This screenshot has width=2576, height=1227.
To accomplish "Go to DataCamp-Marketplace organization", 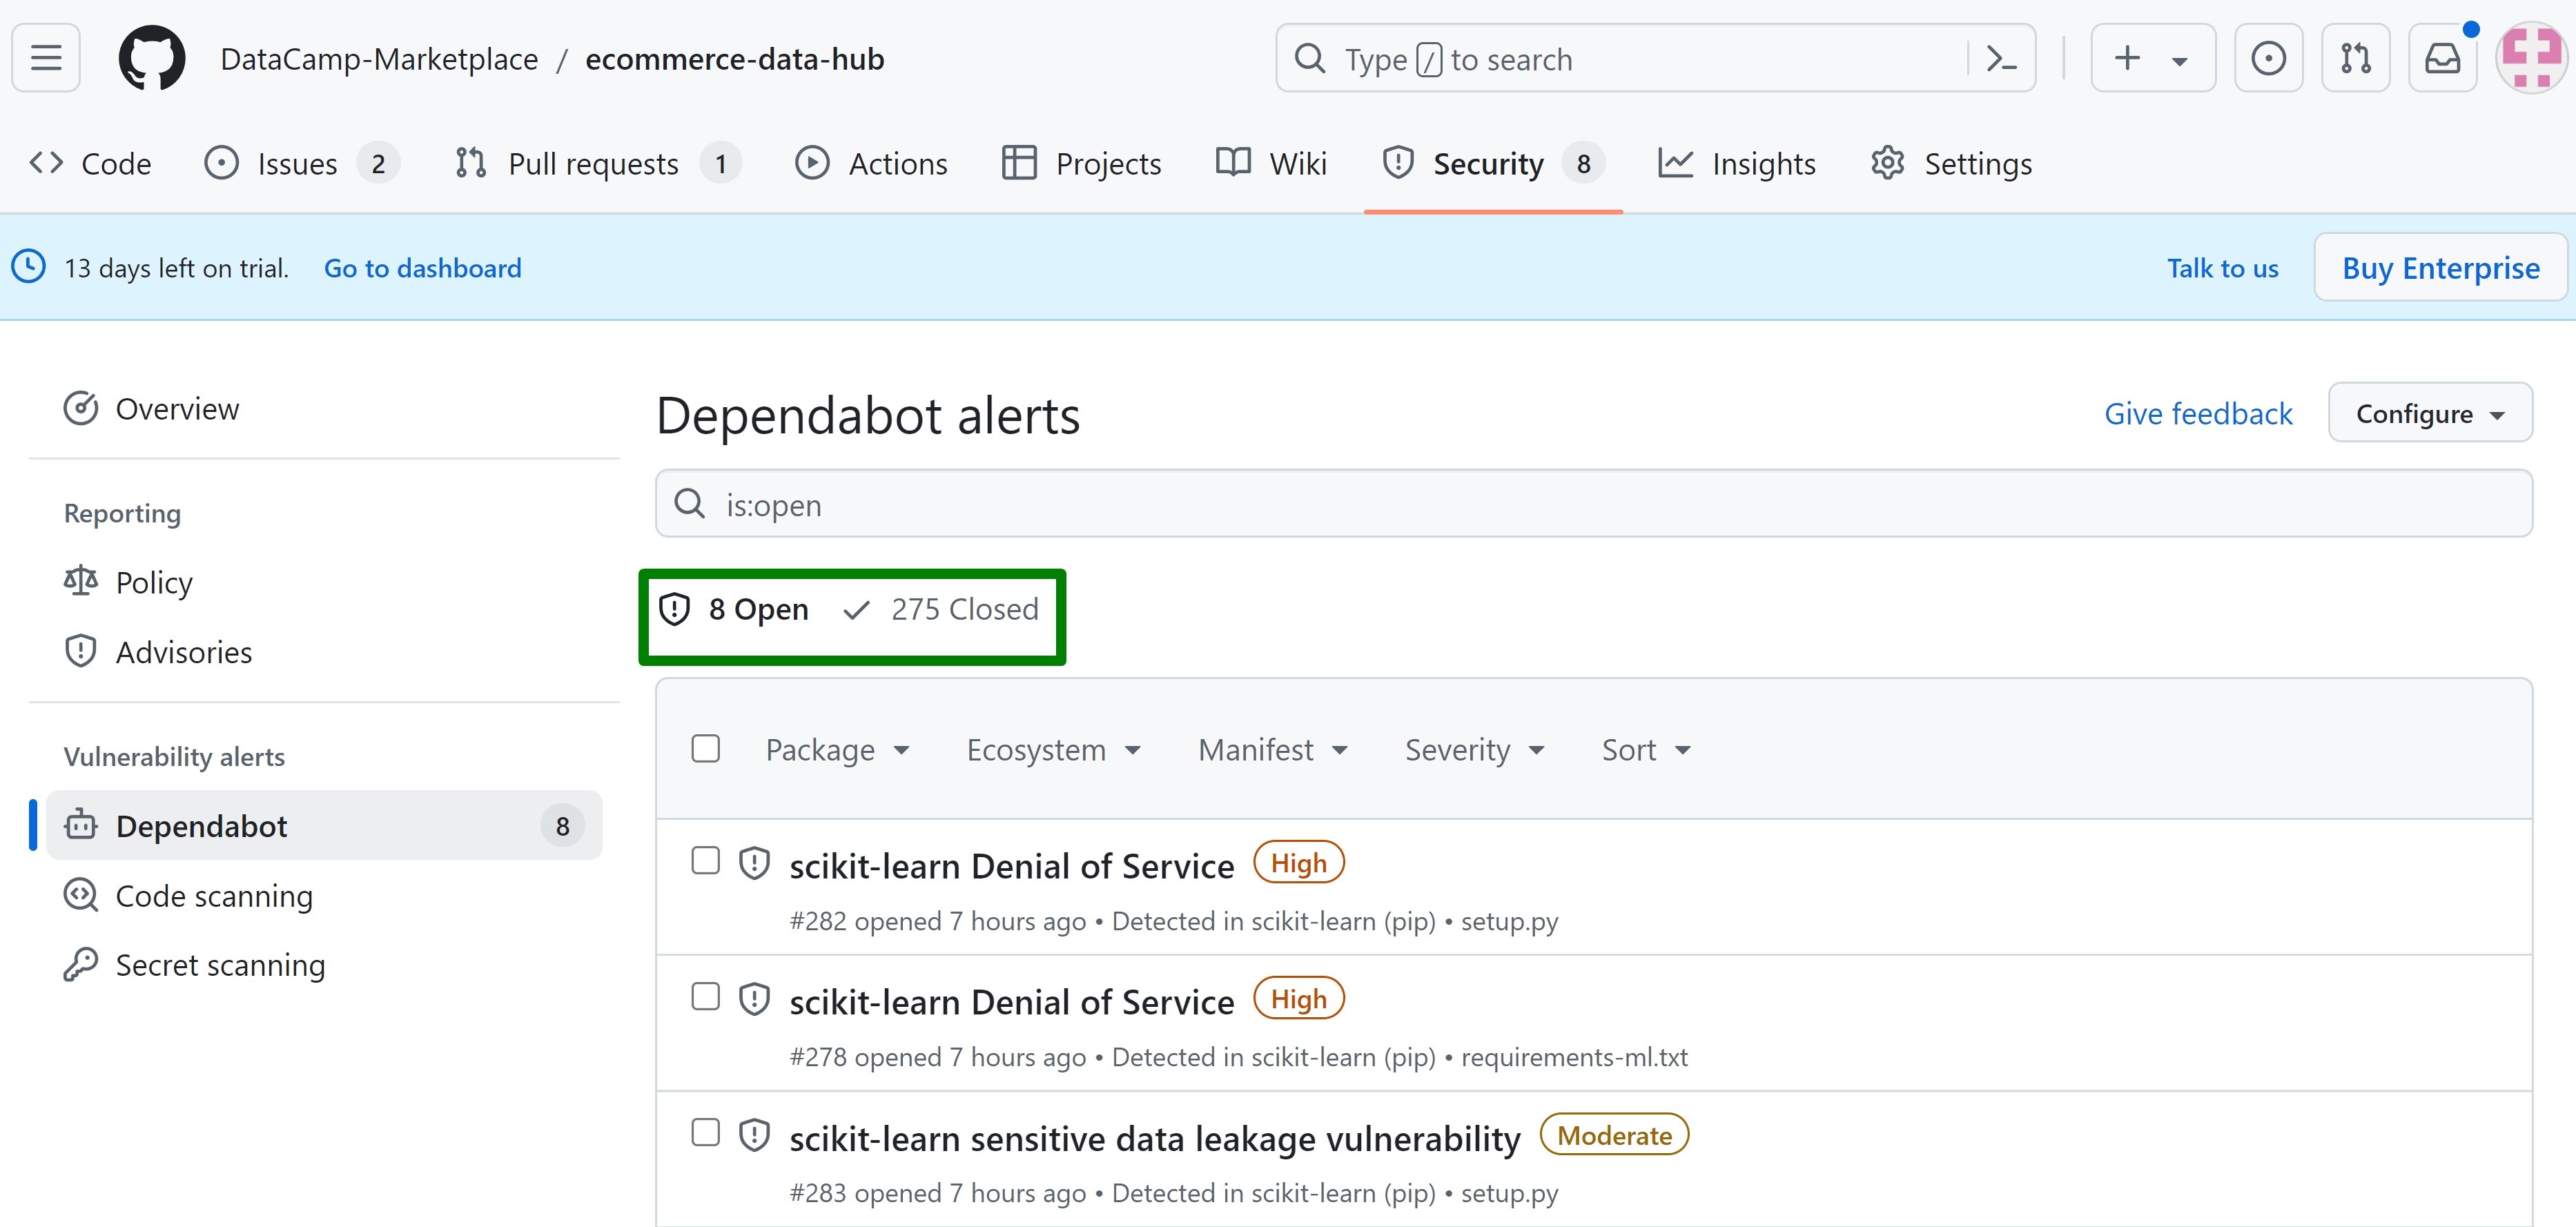I will click(x=379, y=59).
